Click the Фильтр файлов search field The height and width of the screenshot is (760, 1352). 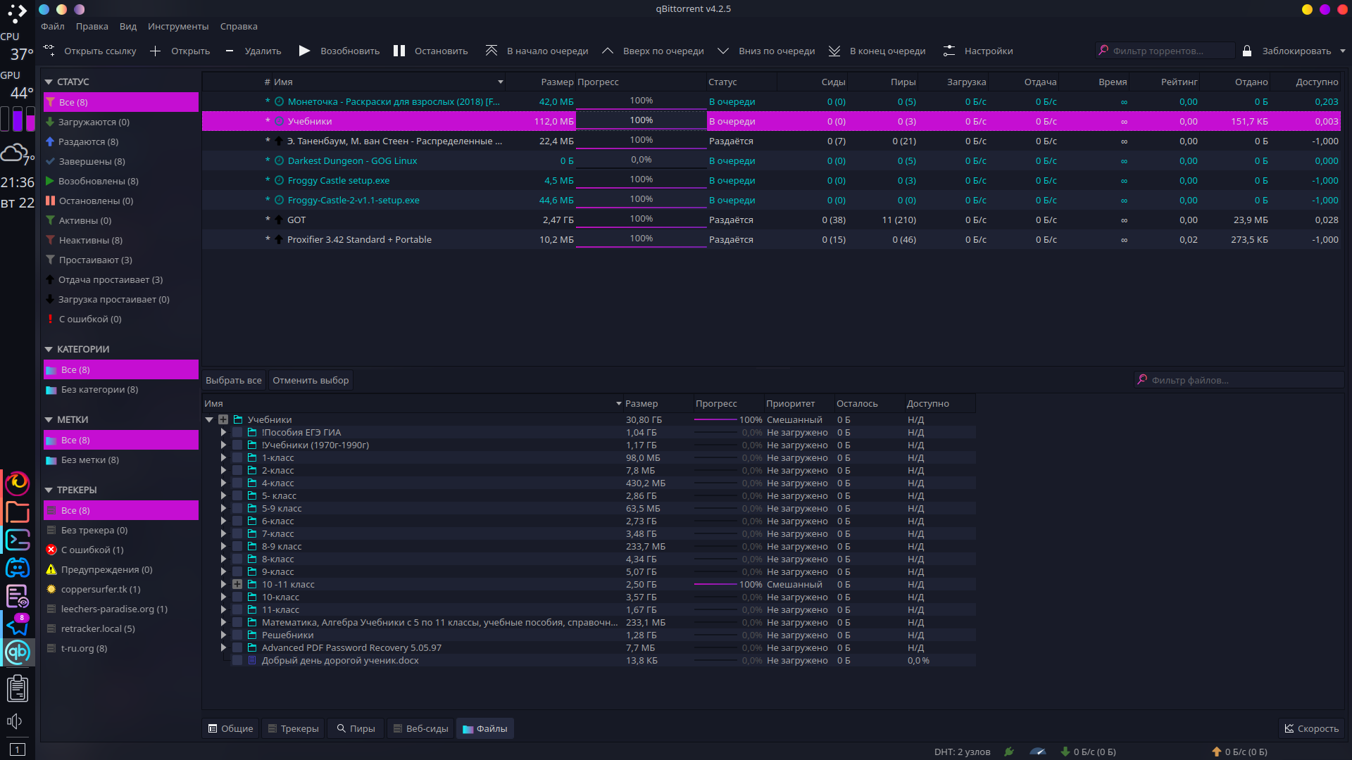tap(1239, 380)
